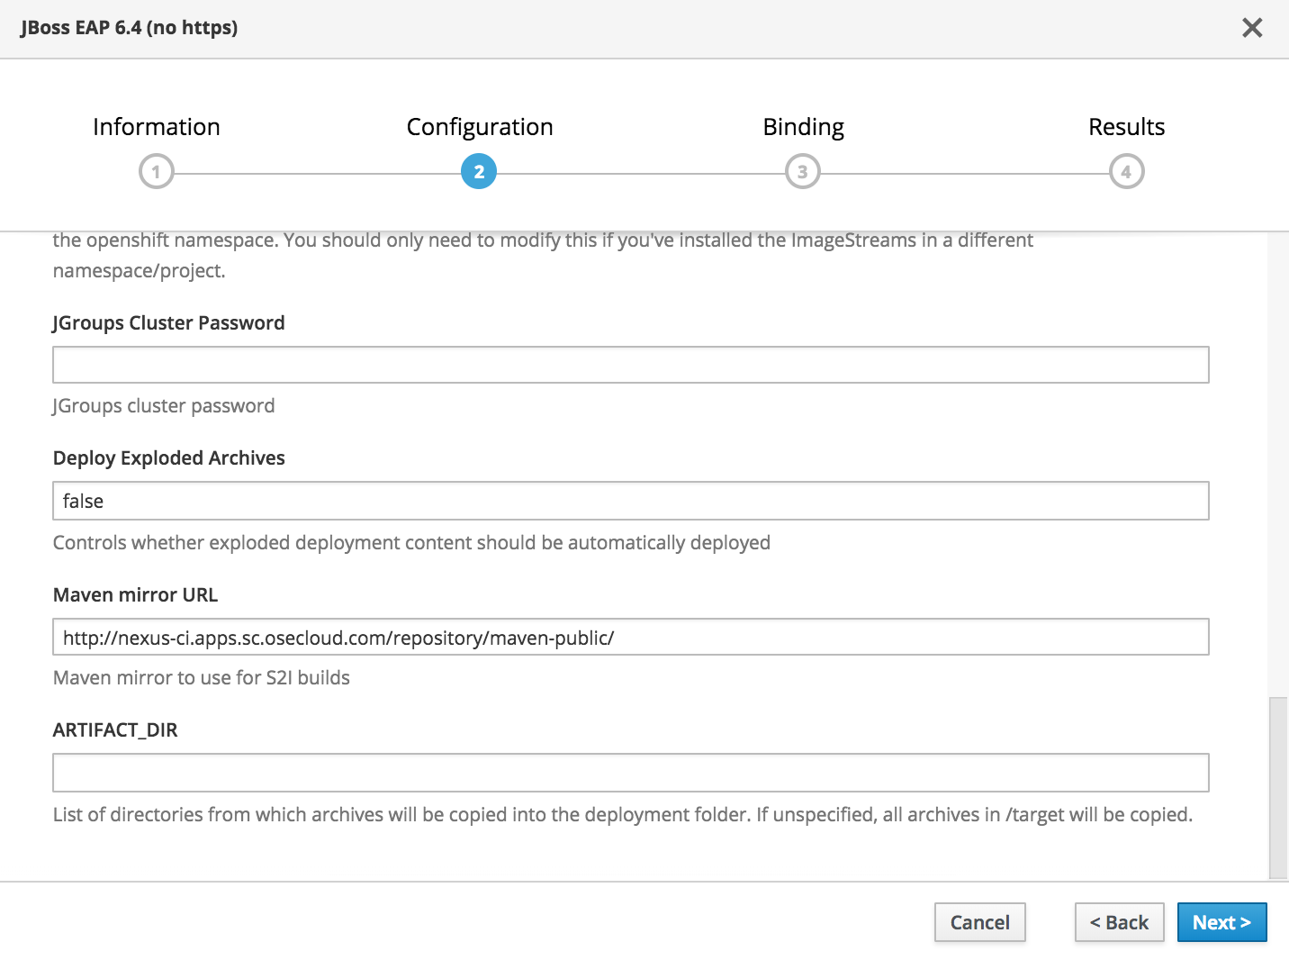
Task: Jump to step 4 Results circle
Action: [x=1126, y=171]
